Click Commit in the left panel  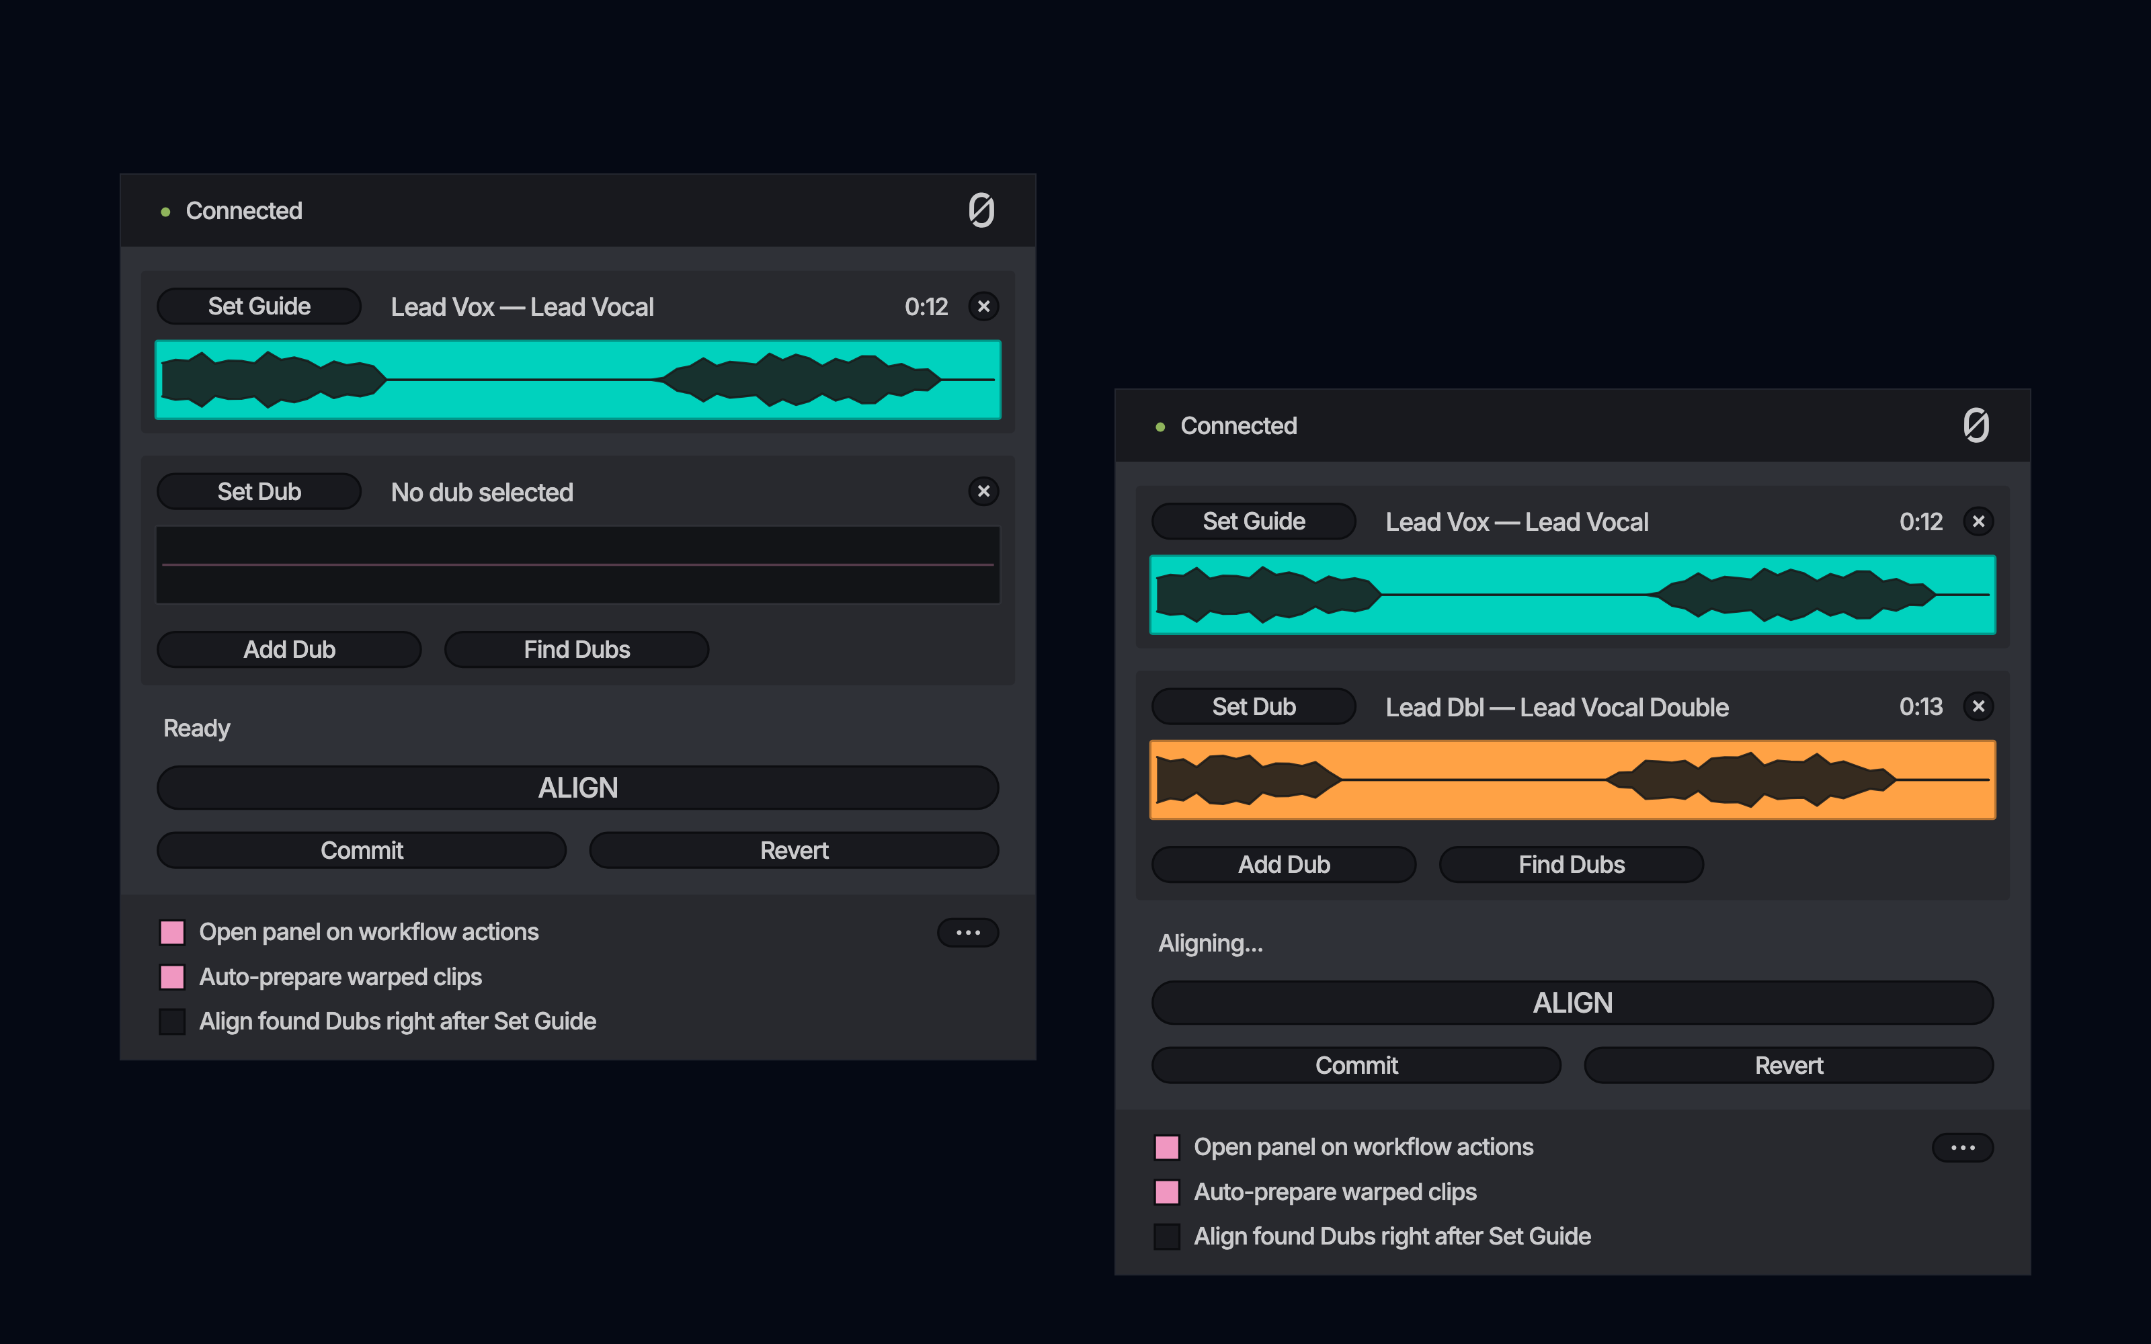tap(362, 851)
